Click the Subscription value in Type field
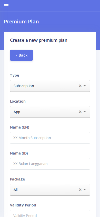Viewport: 100px width, 217px height. pos(24,86)
